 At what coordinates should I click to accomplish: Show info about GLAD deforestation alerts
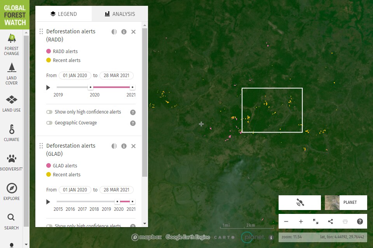pyautogui.click(x=124, y=146)
